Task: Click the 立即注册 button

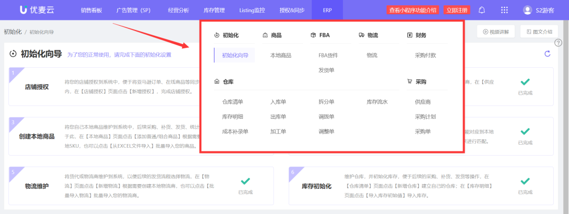Action: 456,10
